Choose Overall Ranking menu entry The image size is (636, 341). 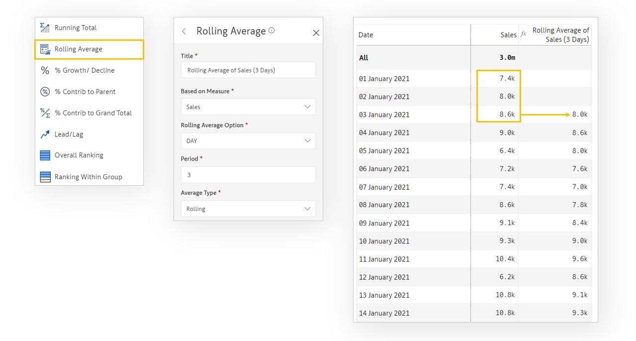pyautogui.click(x=79, y=155)
